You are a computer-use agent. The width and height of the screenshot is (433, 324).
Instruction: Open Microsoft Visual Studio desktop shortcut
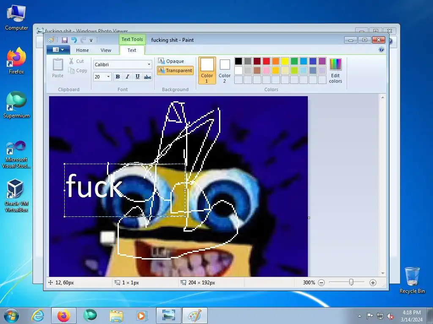16,154
